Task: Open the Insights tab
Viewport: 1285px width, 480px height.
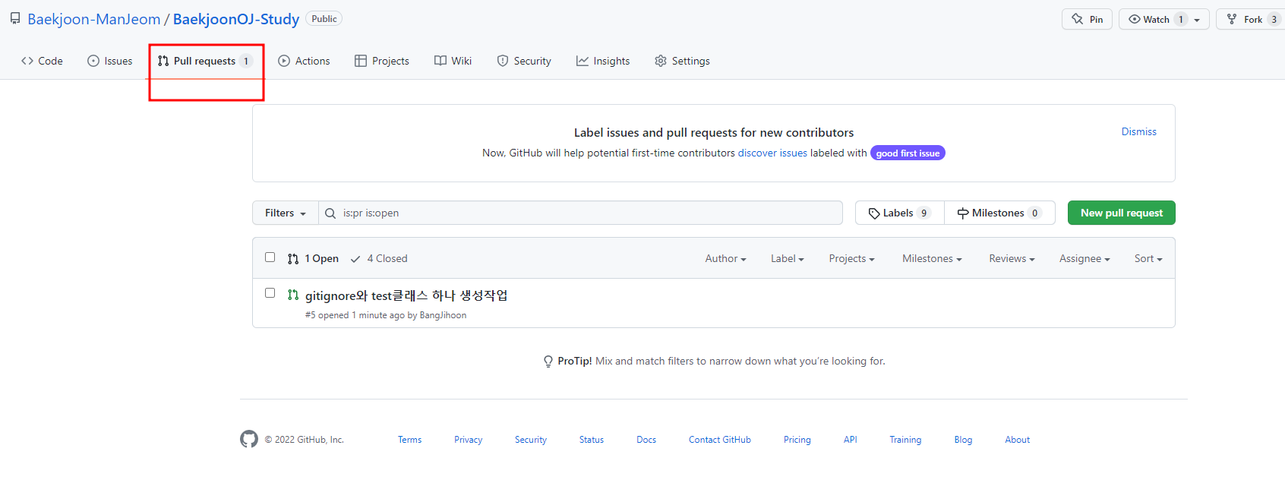Action: [x=603, y=61]
